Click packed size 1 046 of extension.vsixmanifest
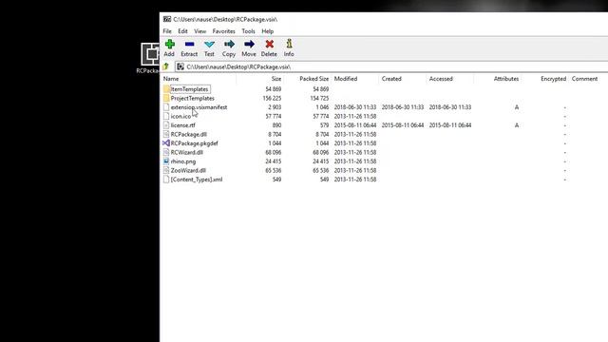 322,107
